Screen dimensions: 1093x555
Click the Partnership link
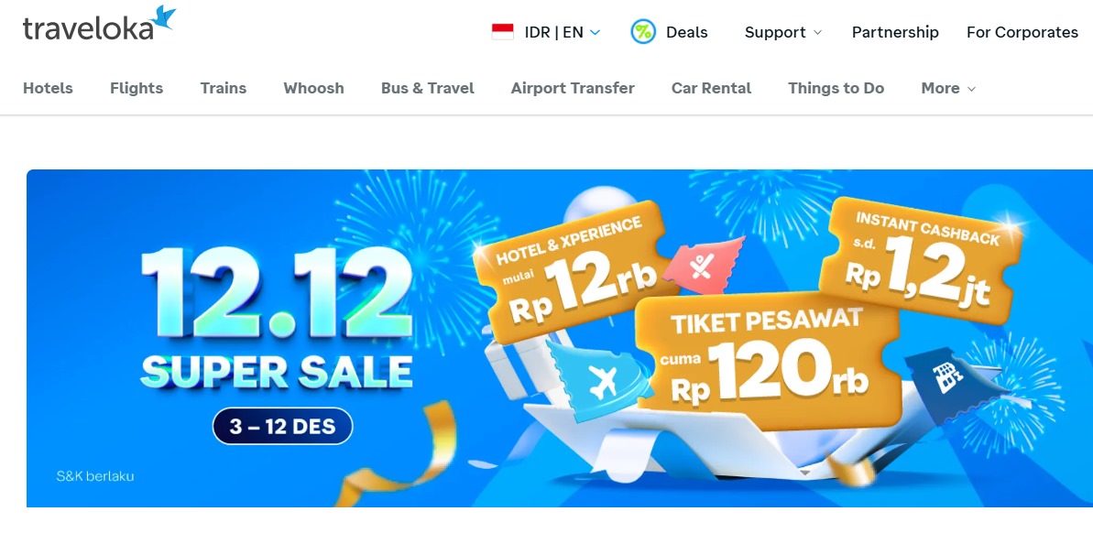[895, 32]
